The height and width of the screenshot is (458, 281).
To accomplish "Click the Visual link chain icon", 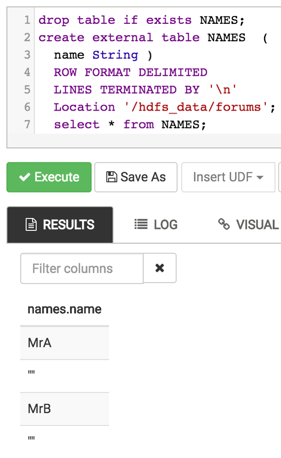I will [x=224, y=224].
